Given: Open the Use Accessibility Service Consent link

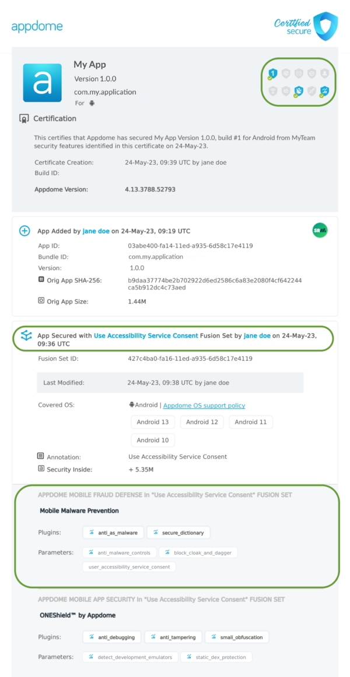Looking at the screenshot, I should point(146,336).
